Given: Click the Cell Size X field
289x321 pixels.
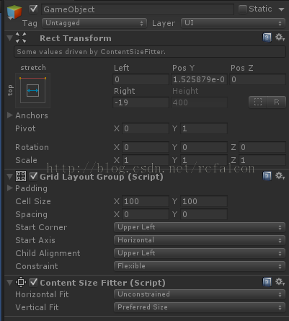Looking at the screenshot, I should (146, 201).
